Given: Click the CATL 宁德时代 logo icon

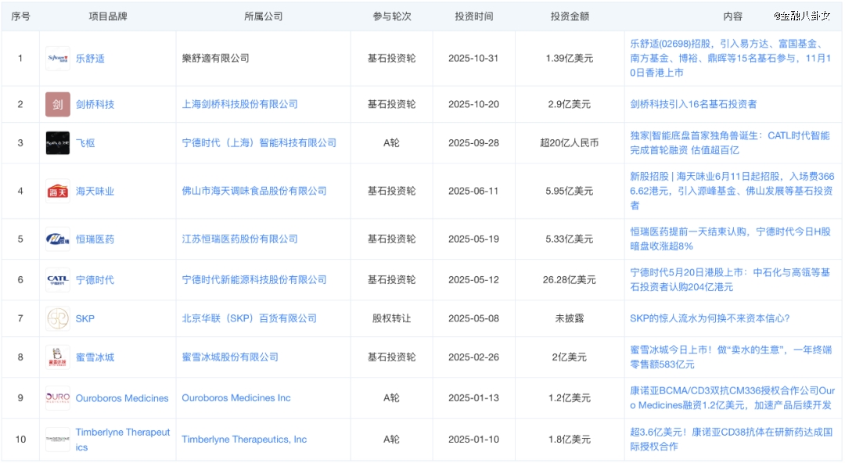Looking at the screenshot, I should tap(58, 279).
